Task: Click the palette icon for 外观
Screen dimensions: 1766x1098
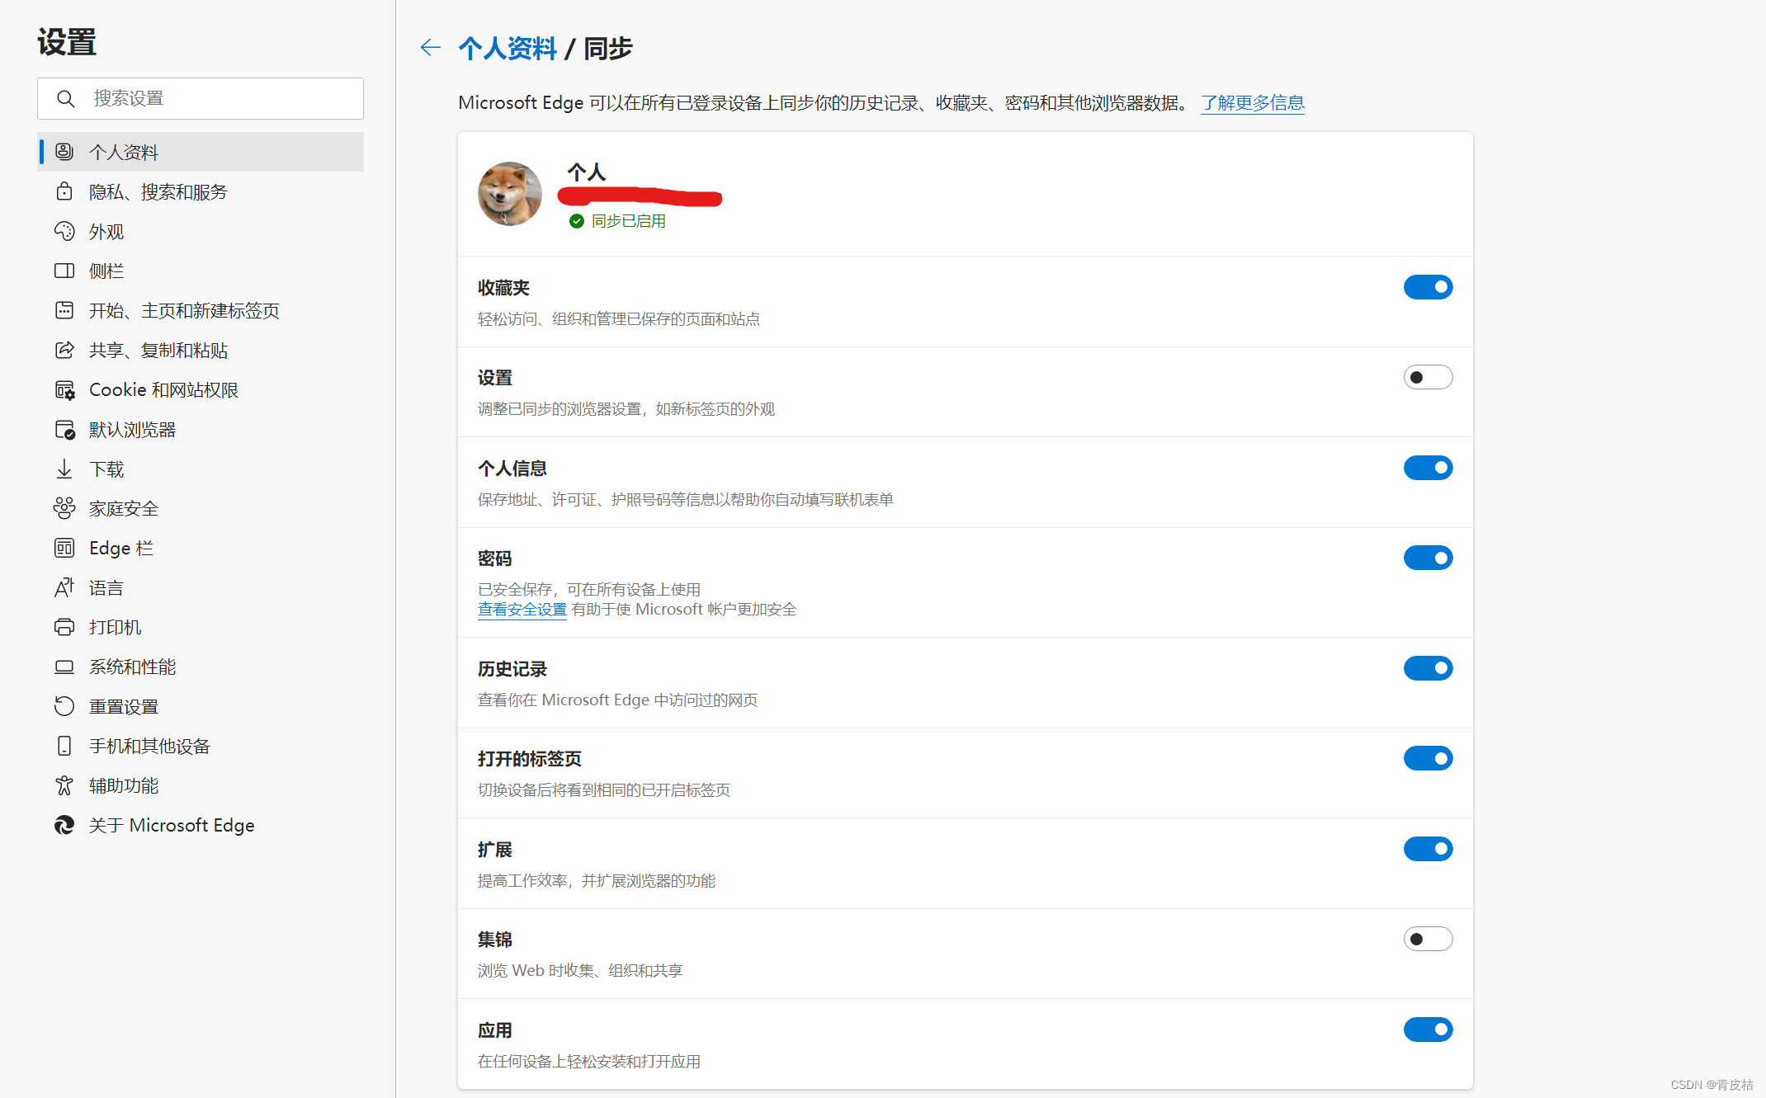Action: (64, 232)
